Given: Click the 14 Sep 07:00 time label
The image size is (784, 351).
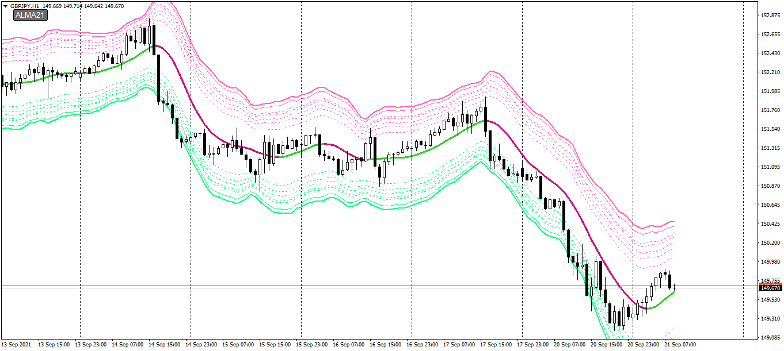Looking at the screenshot, I should (x=128, y=345).
